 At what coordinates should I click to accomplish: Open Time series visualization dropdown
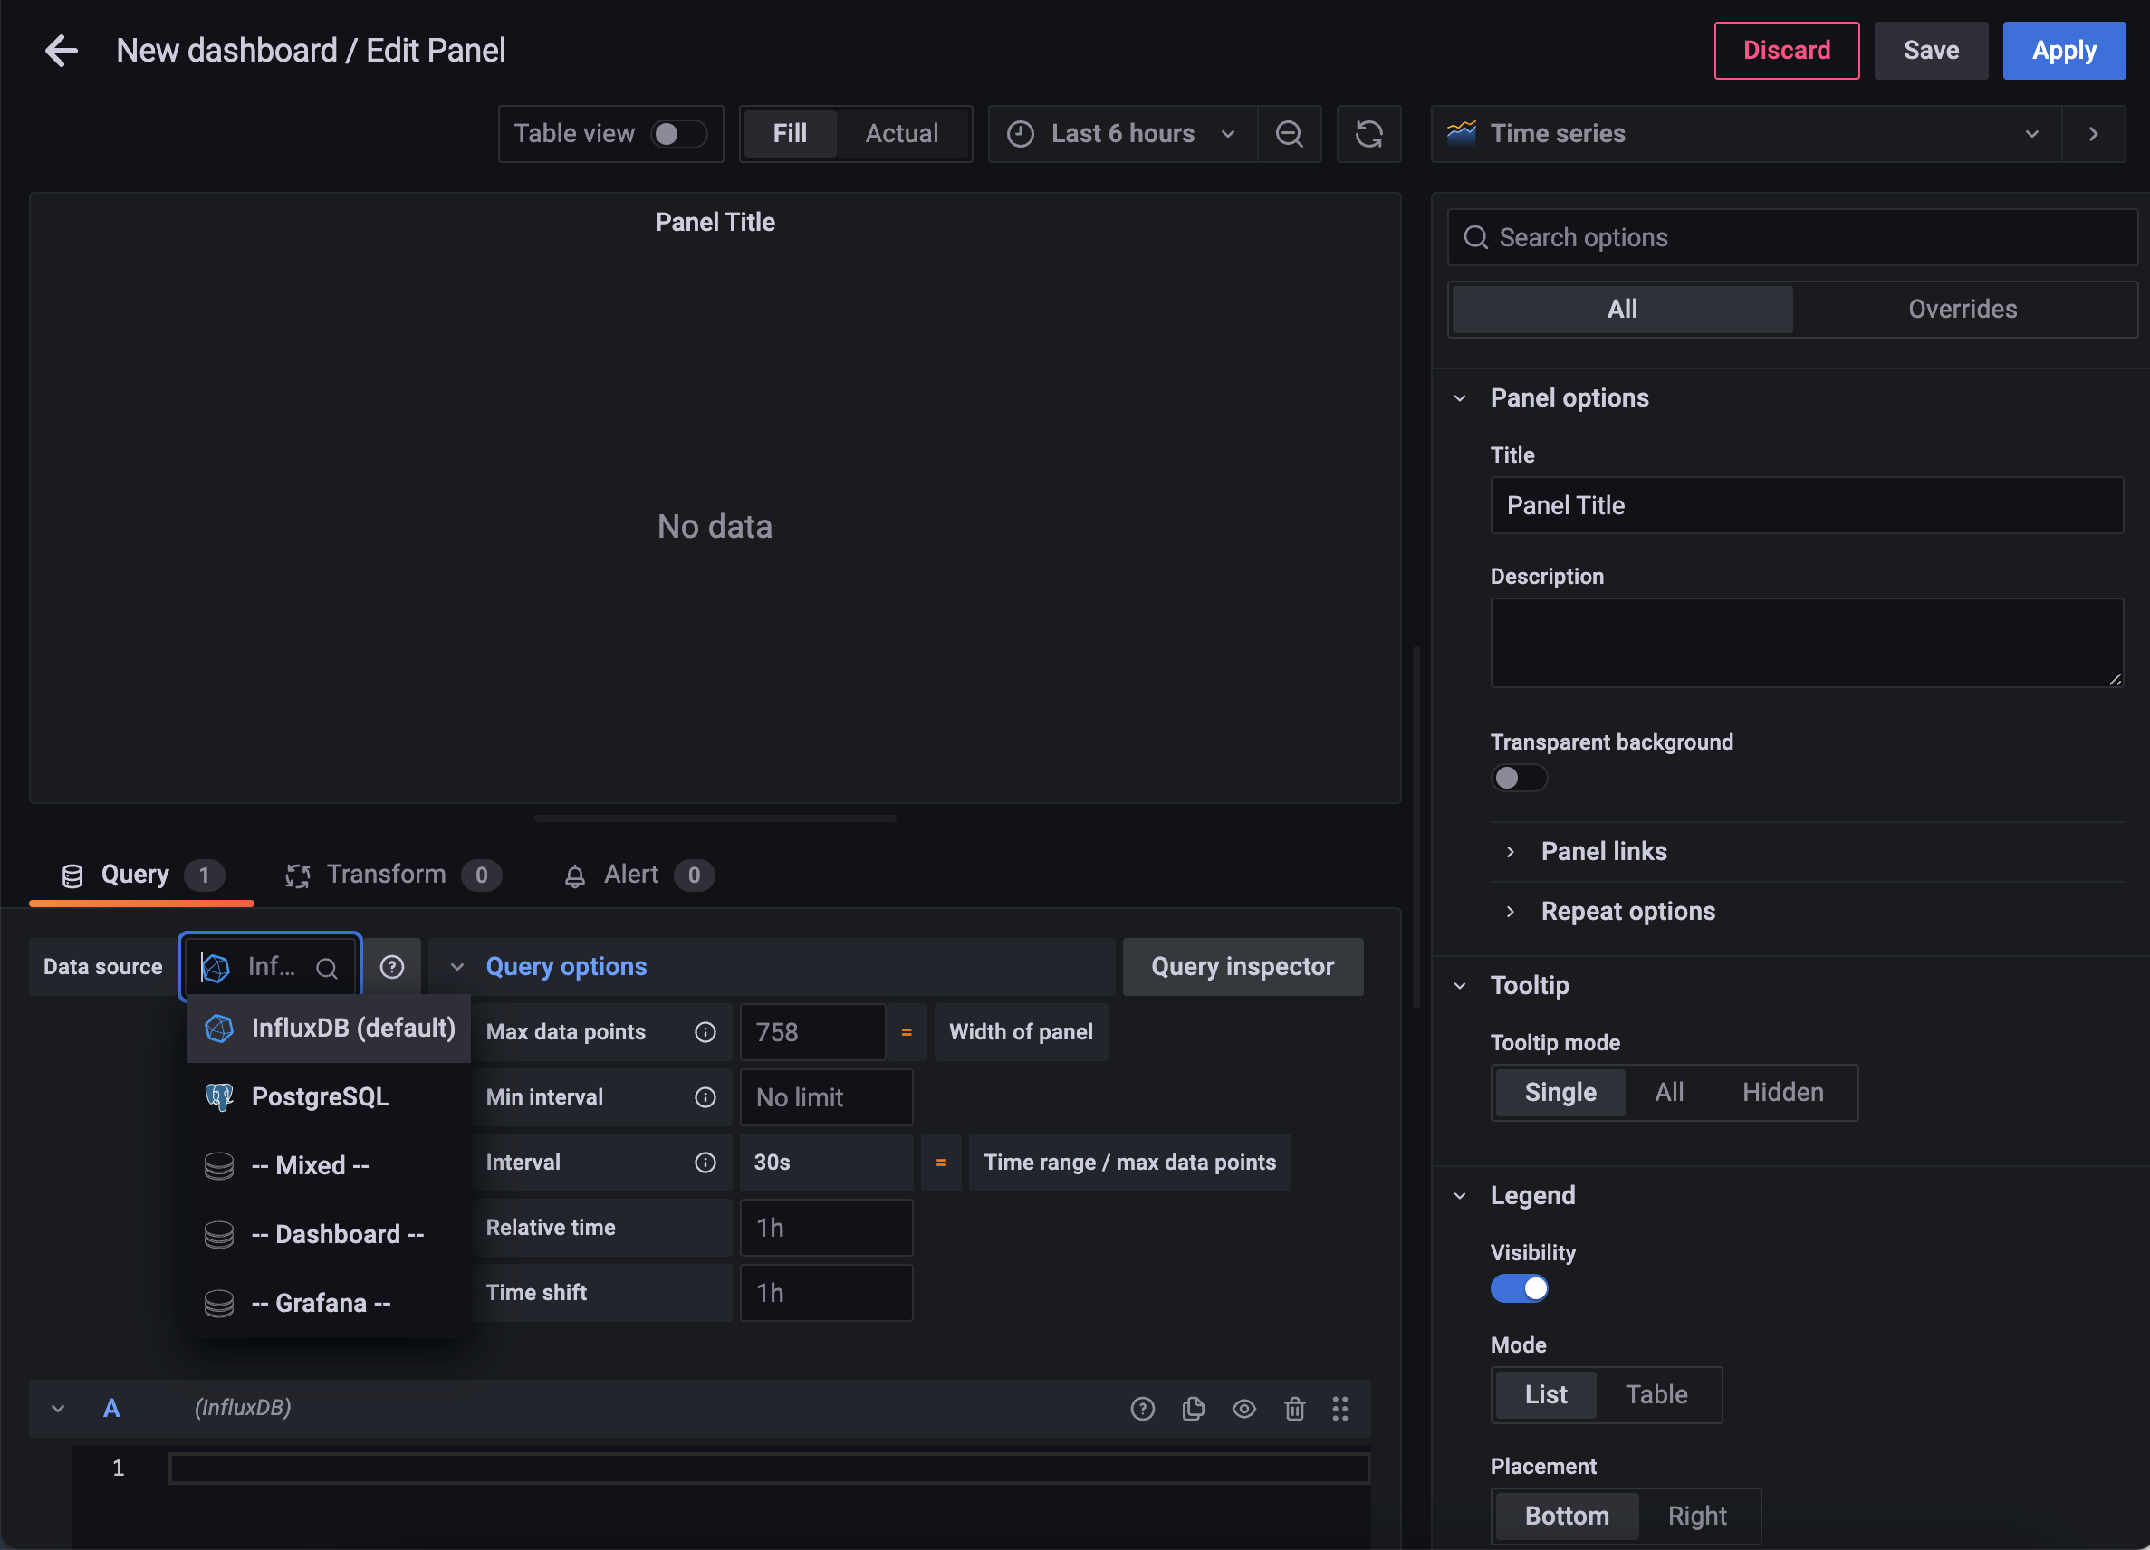click(1744, 134)
